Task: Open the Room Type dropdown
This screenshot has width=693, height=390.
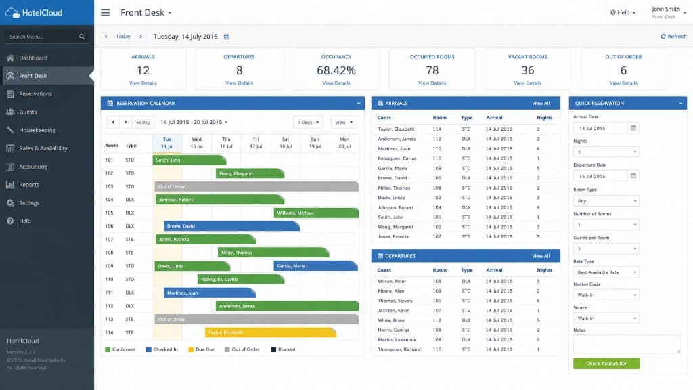Action: [x=606, y=200]
